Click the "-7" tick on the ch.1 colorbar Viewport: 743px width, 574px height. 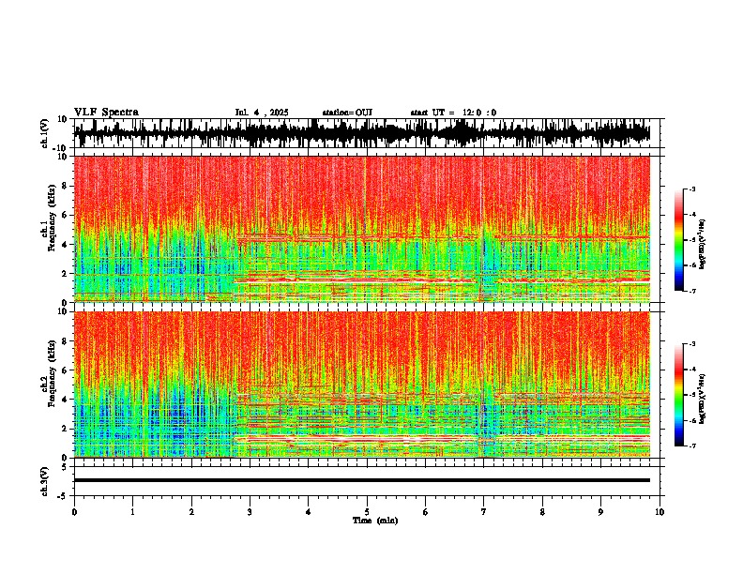[691, 291]
